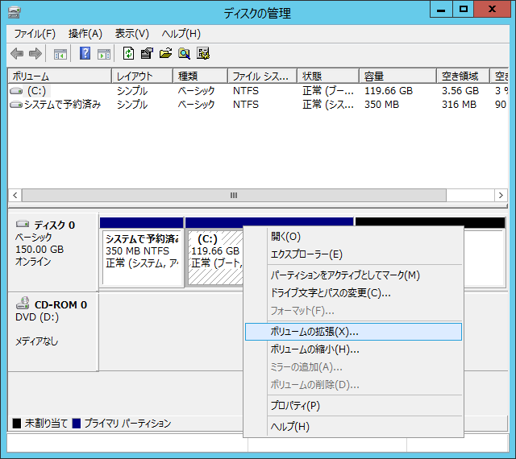The image size is (516, 459).
Task: Choose 開く(O) in the context menu
Action: pyautogui.click(x=353, y=237)
